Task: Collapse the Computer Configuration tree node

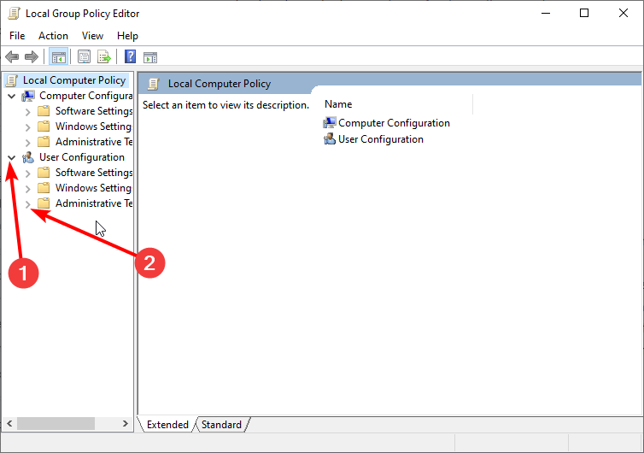Action: (x=11, y=97)
